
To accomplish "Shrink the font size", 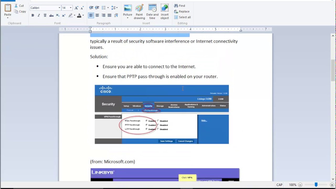I will tap(82, 8).
